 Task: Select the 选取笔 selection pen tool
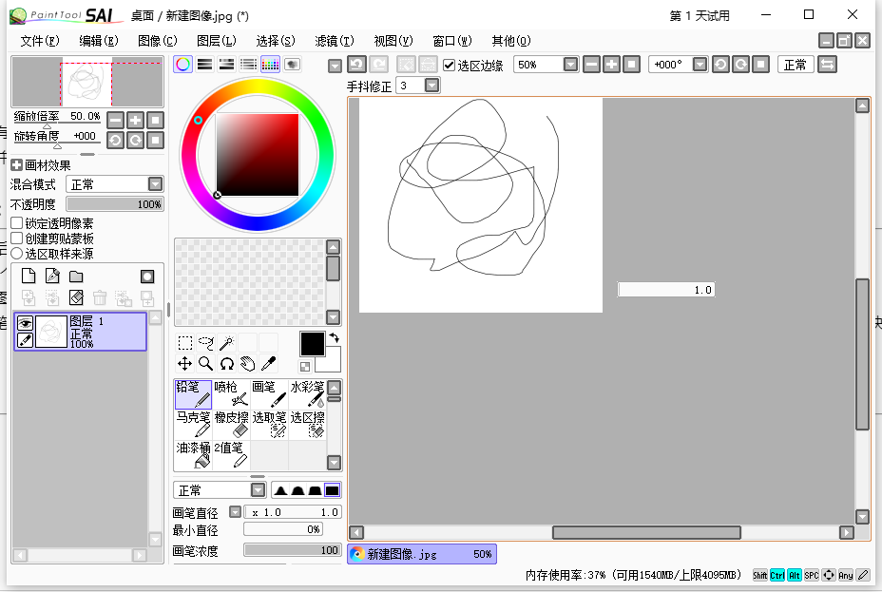pos(269,425)
